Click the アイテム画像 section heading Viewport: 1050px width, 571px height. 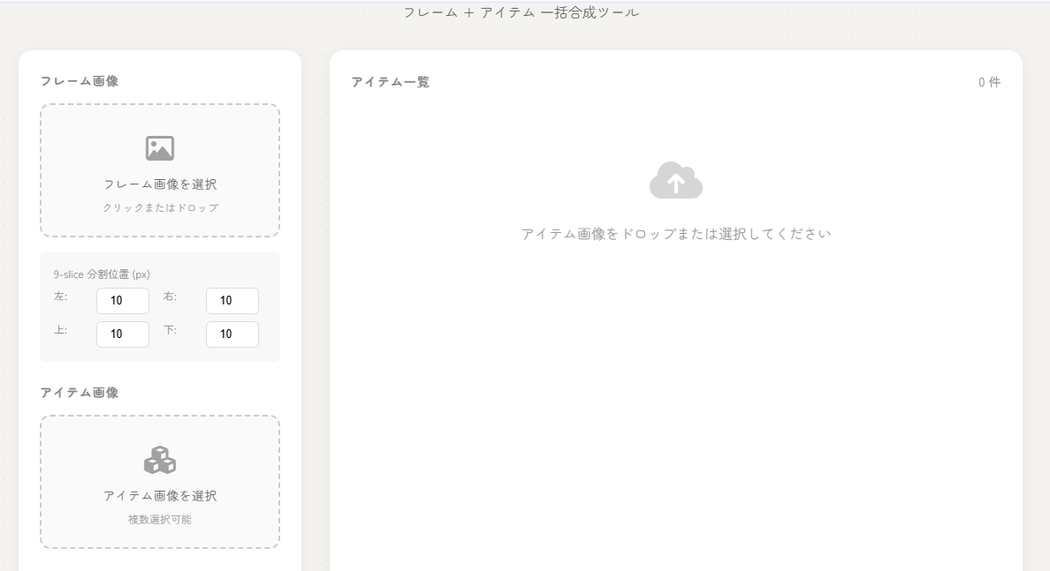[x=80, y=393]
